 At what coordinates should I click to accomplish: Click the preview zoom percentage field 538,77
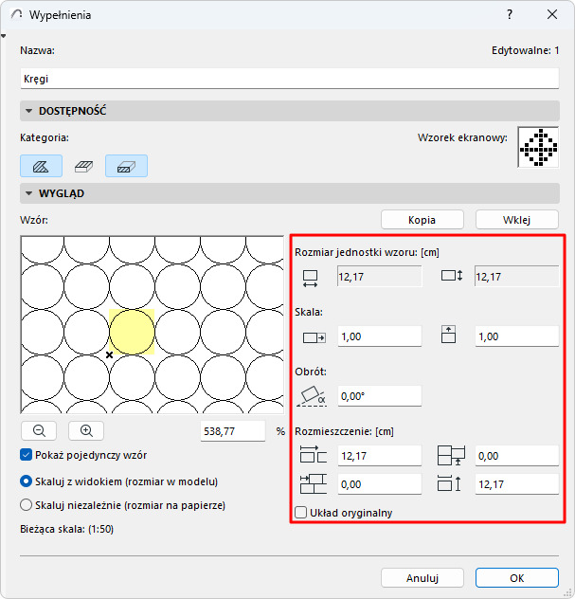tap(233, 431)
